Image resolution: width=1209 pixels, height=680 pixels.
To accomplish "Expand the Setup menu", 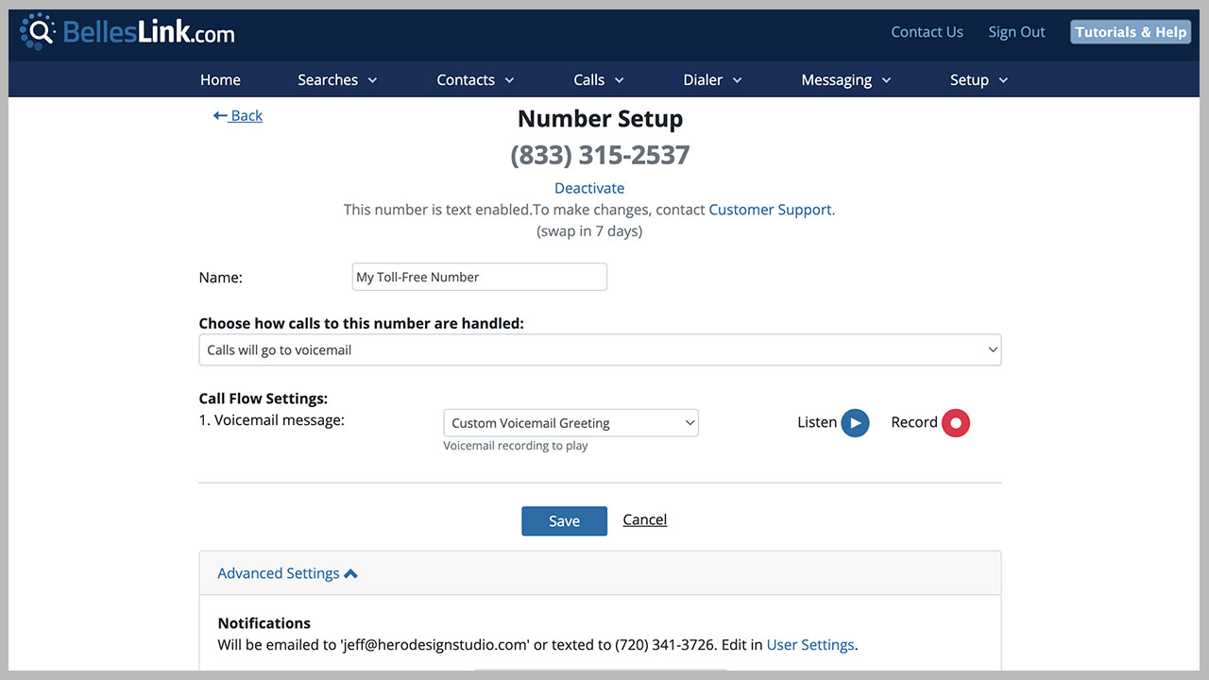I will pos(979,80).
